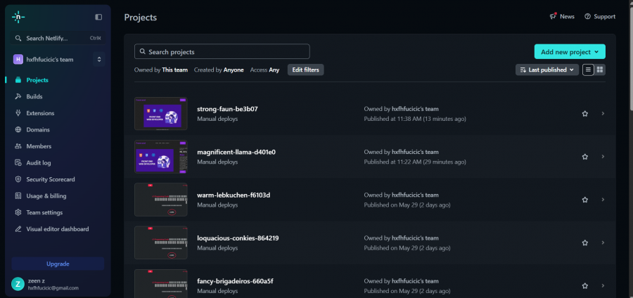Screen dimensions: 633x298
Task: Star the loquacious-conkies-864219 project
Action: (585, 242)
